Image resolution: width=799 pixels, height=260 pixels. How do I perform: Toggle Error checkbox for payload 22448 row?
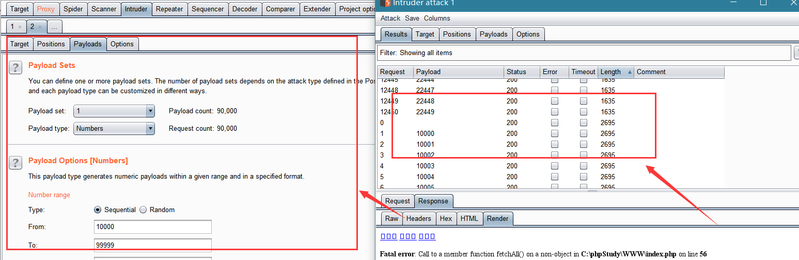pos(554,101)
